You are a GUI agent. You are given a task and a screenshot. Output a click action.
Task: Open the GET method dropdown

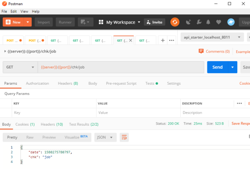20,67
